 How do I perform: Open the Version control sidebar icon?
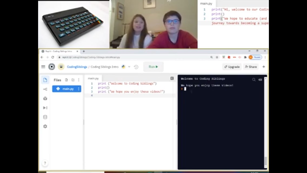click(45, 89)
